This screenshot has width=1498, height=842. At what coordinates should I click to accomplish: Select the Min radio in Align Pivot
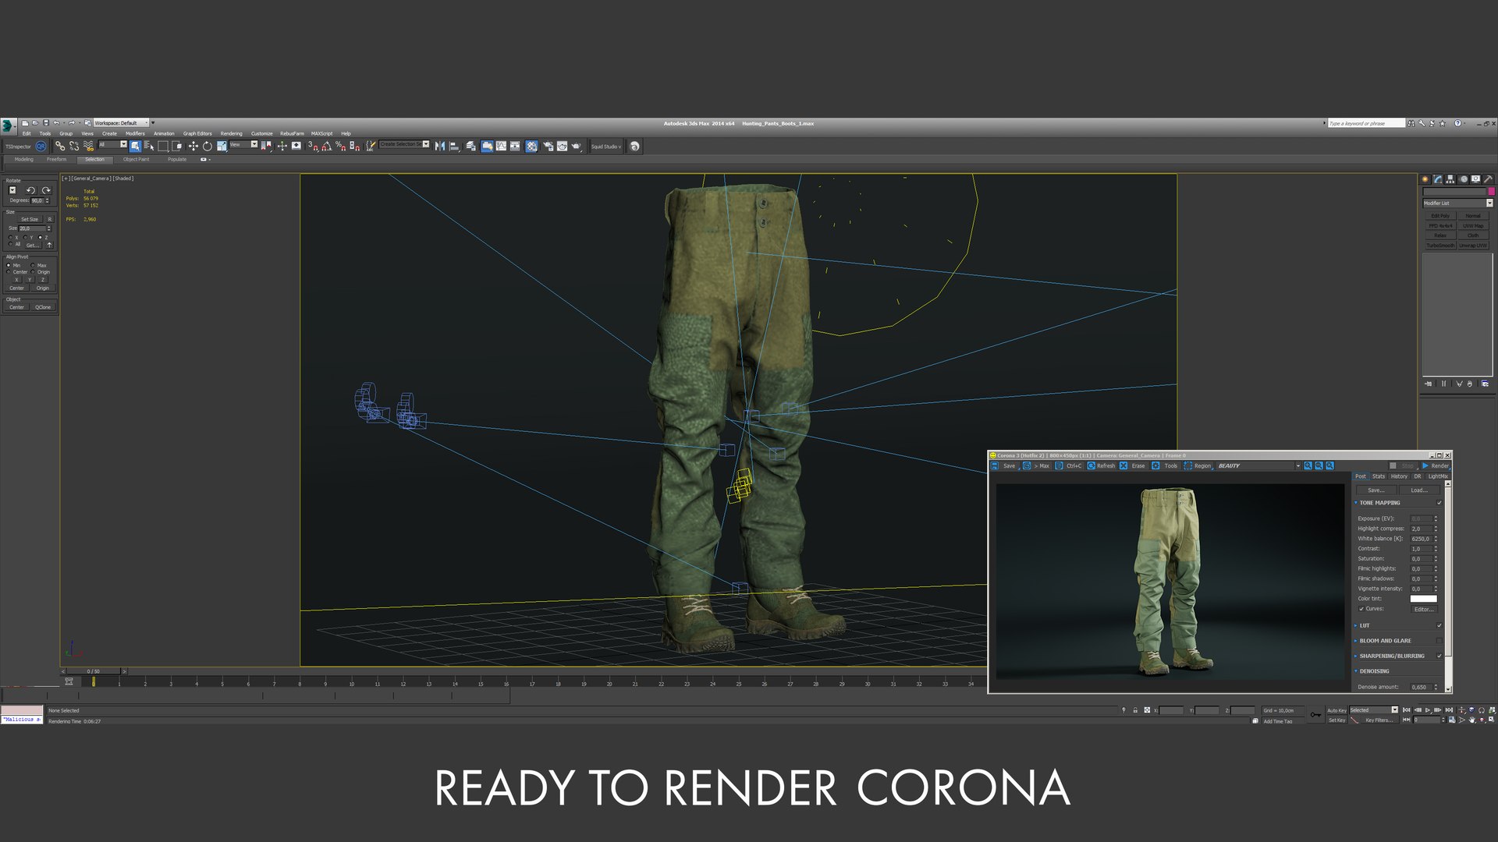pyautogui.click(x=9, y=265)
